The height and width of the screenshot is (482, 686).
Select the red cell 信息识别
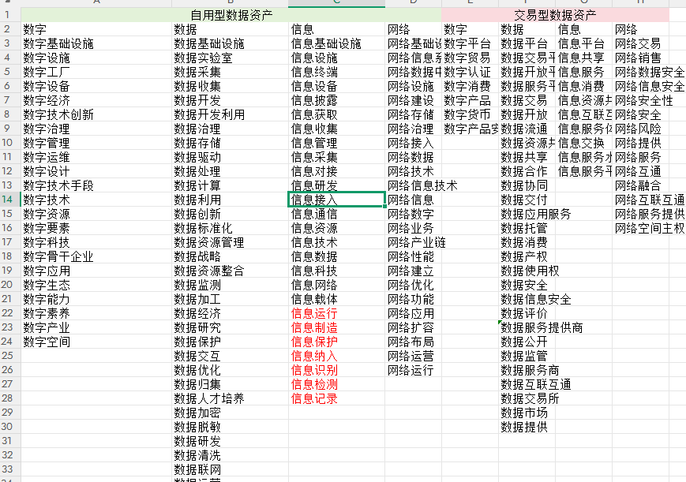click(337, 370)
